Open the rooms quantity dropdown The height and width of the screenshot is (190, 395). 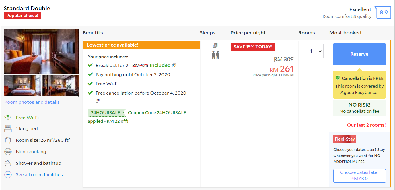pyautogui.click(x=313, y=51)
